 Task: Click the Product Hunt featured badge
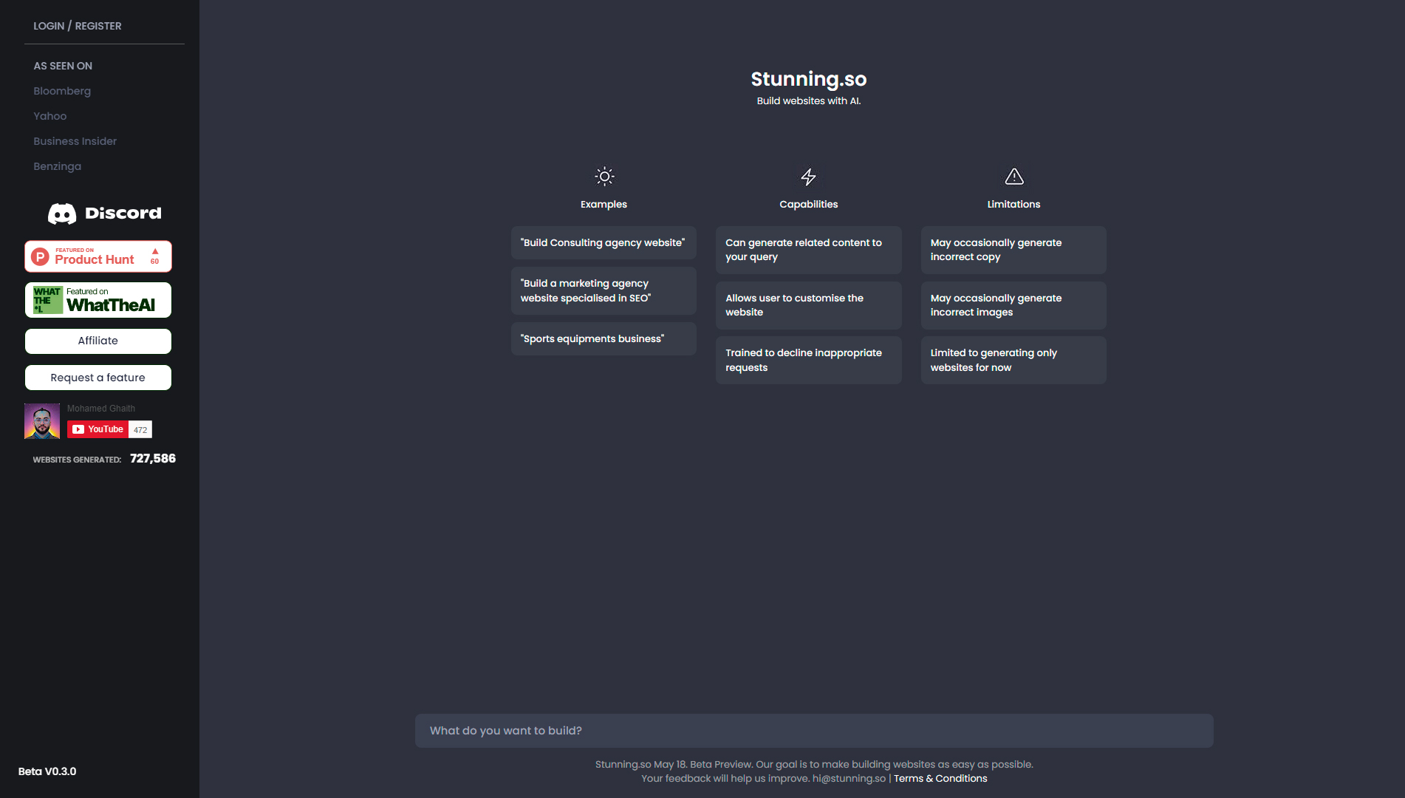(x=94, y=256)
